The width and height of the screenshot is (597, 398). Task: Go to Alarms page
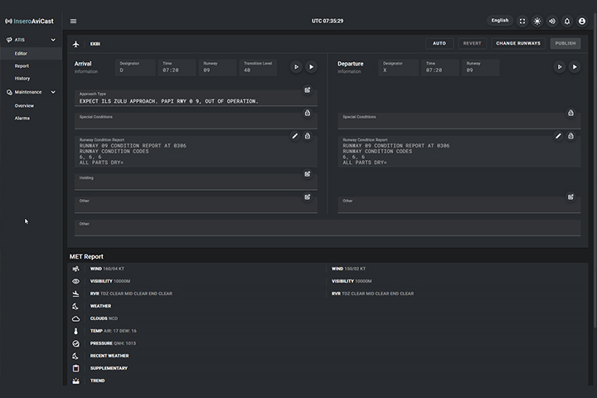22,119
